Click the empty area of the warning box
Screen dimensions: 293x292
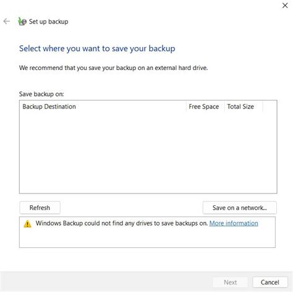[147, 237]
